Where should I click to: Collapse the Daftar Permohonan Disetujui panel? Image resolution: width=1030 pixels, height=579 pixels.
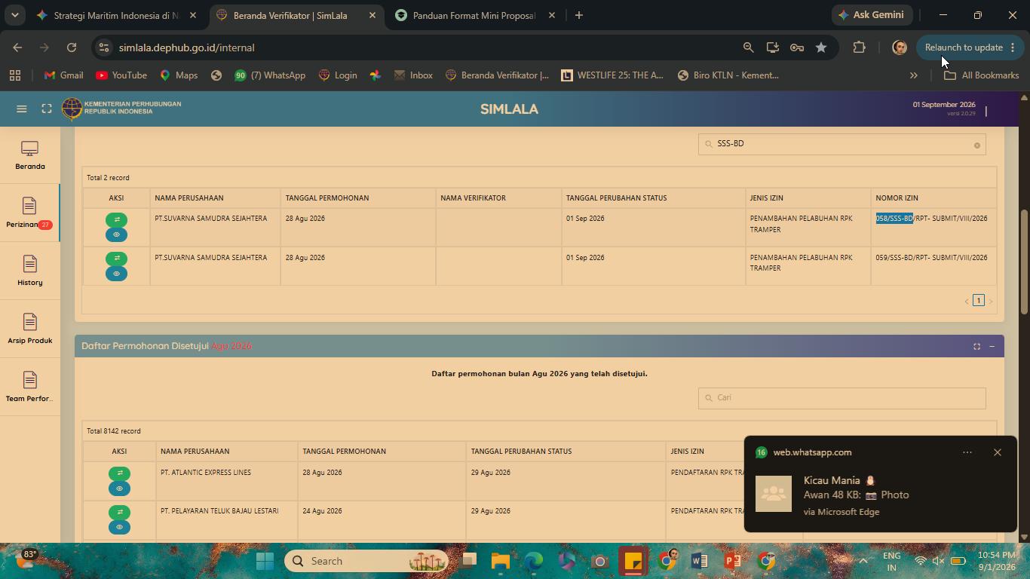pyautogui.click(x=992, y=347)
